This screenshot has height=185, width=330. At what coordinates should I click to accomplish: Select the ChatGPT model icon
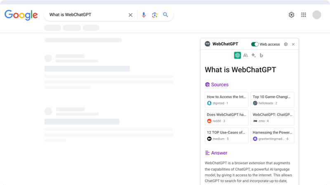click(x=238, y=55)
